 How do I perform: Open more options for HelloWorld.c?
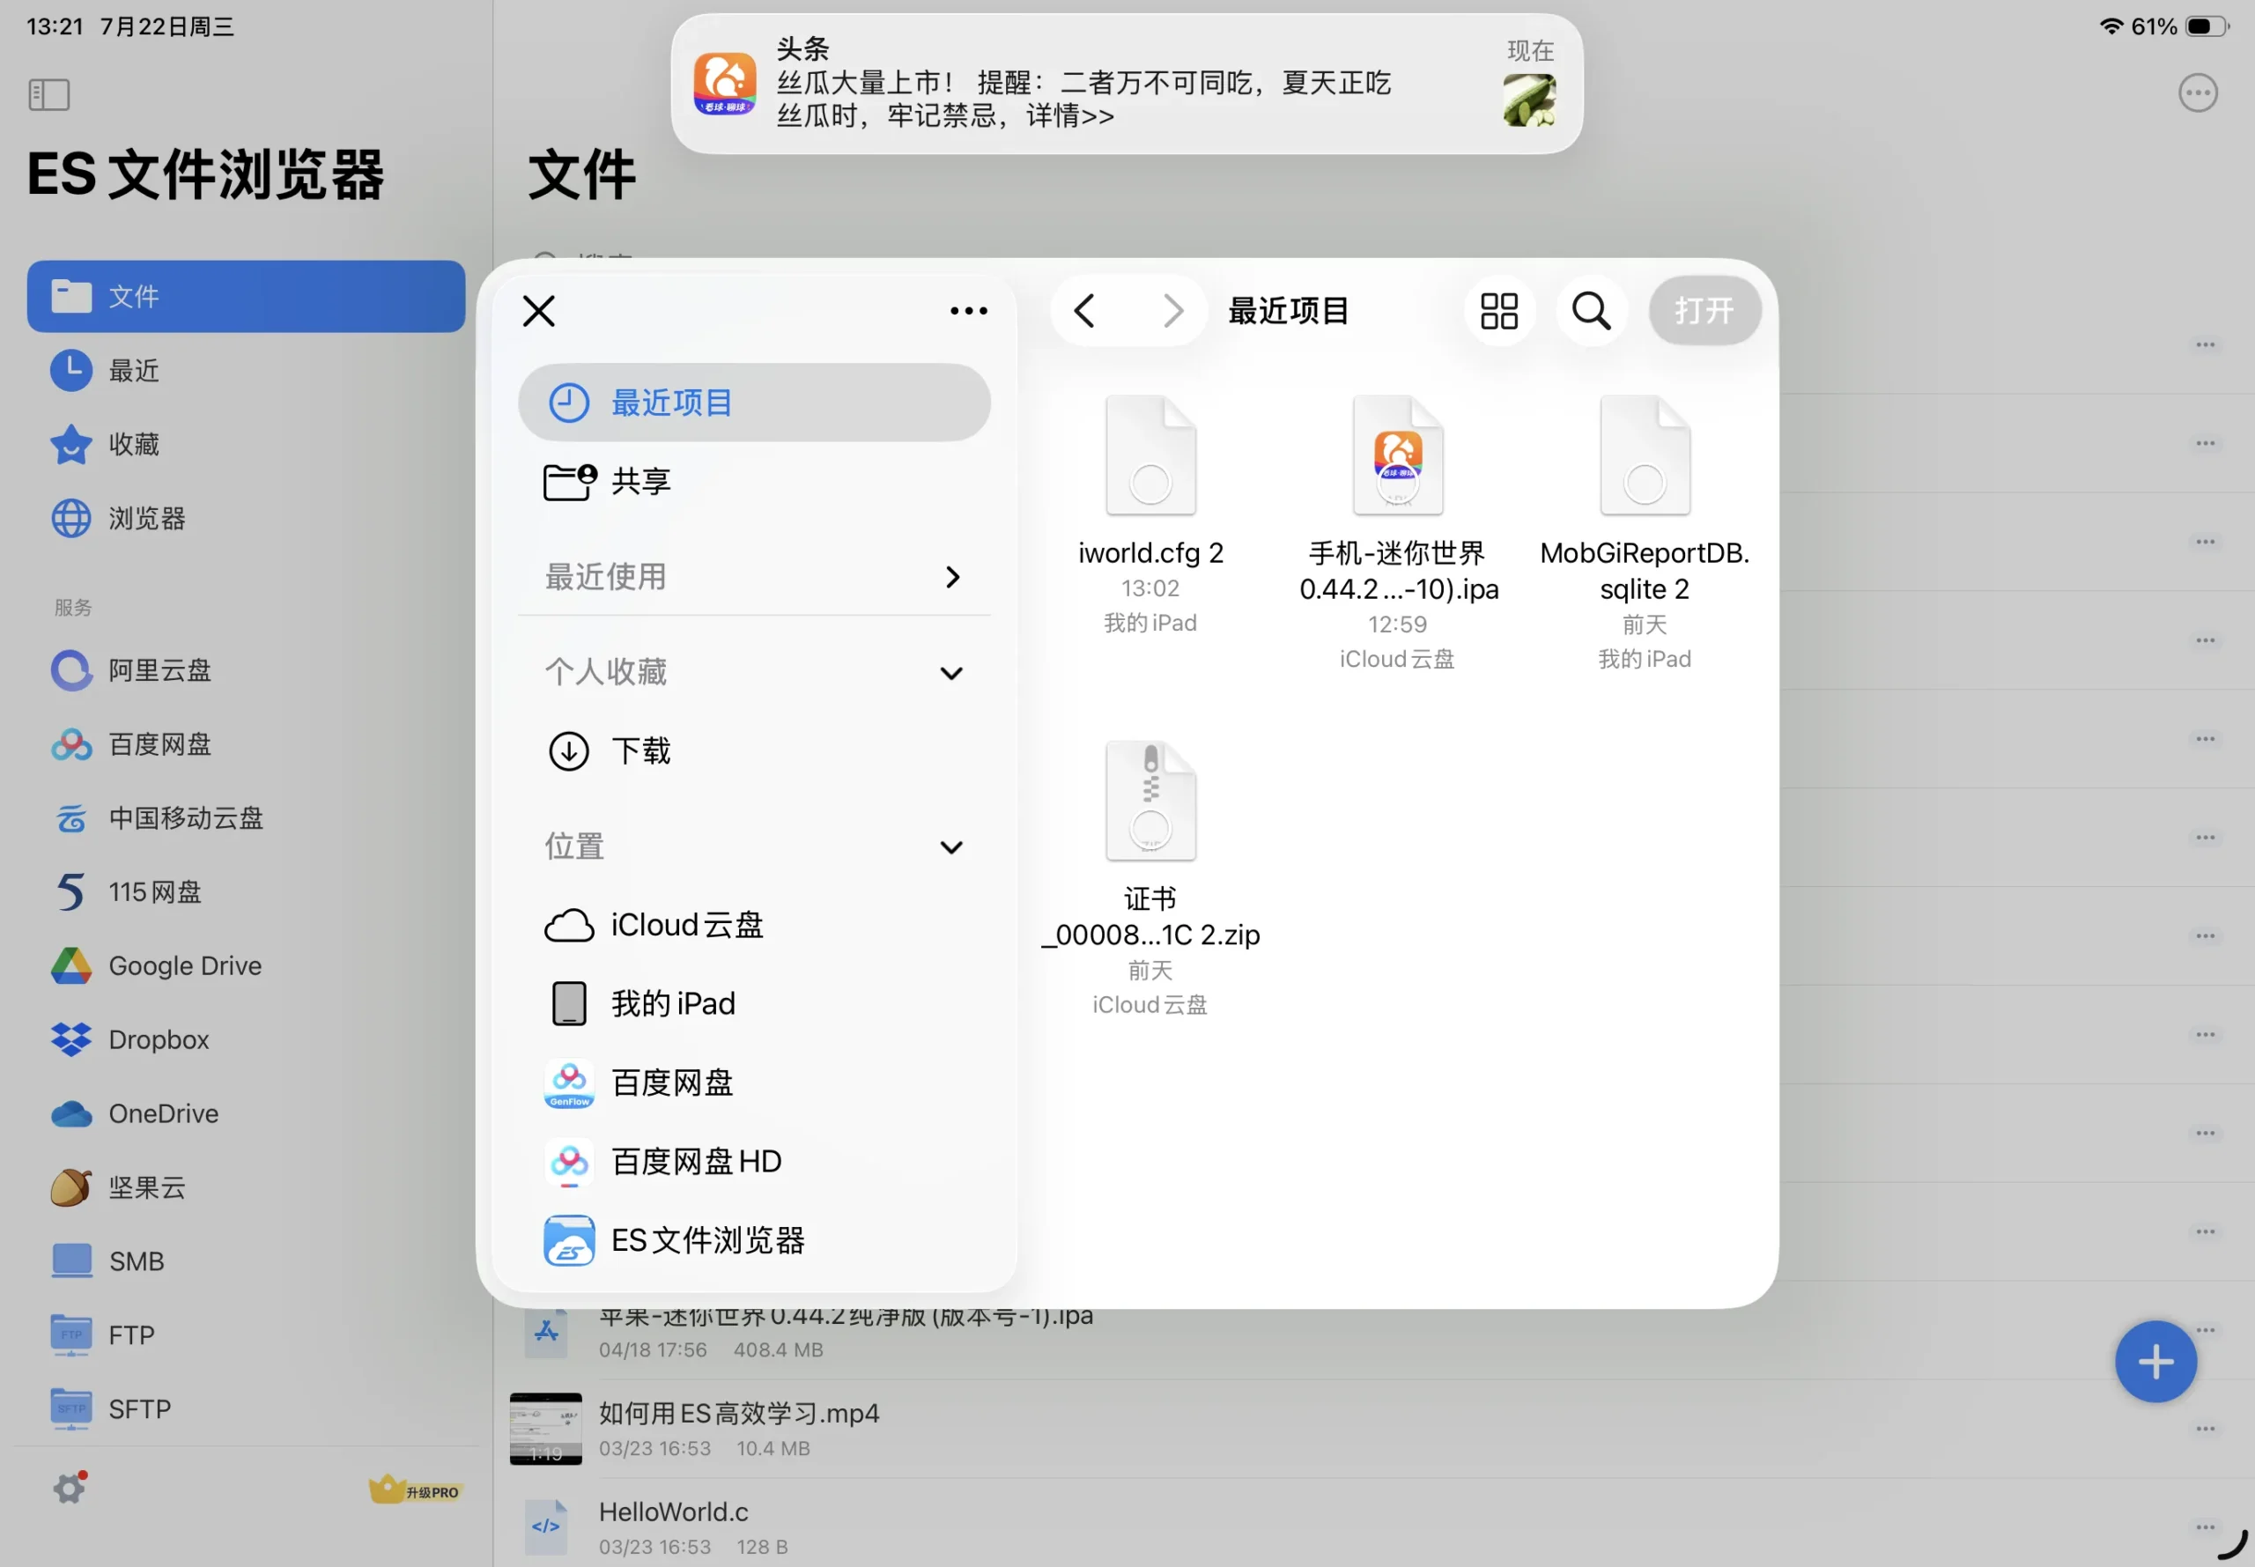click(x=2206, y=1526)
